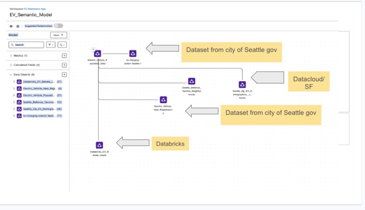Toggle the Suggested Relationships switch
The image size is (365, 210).
pyautogui.click(x=58, y=26)
